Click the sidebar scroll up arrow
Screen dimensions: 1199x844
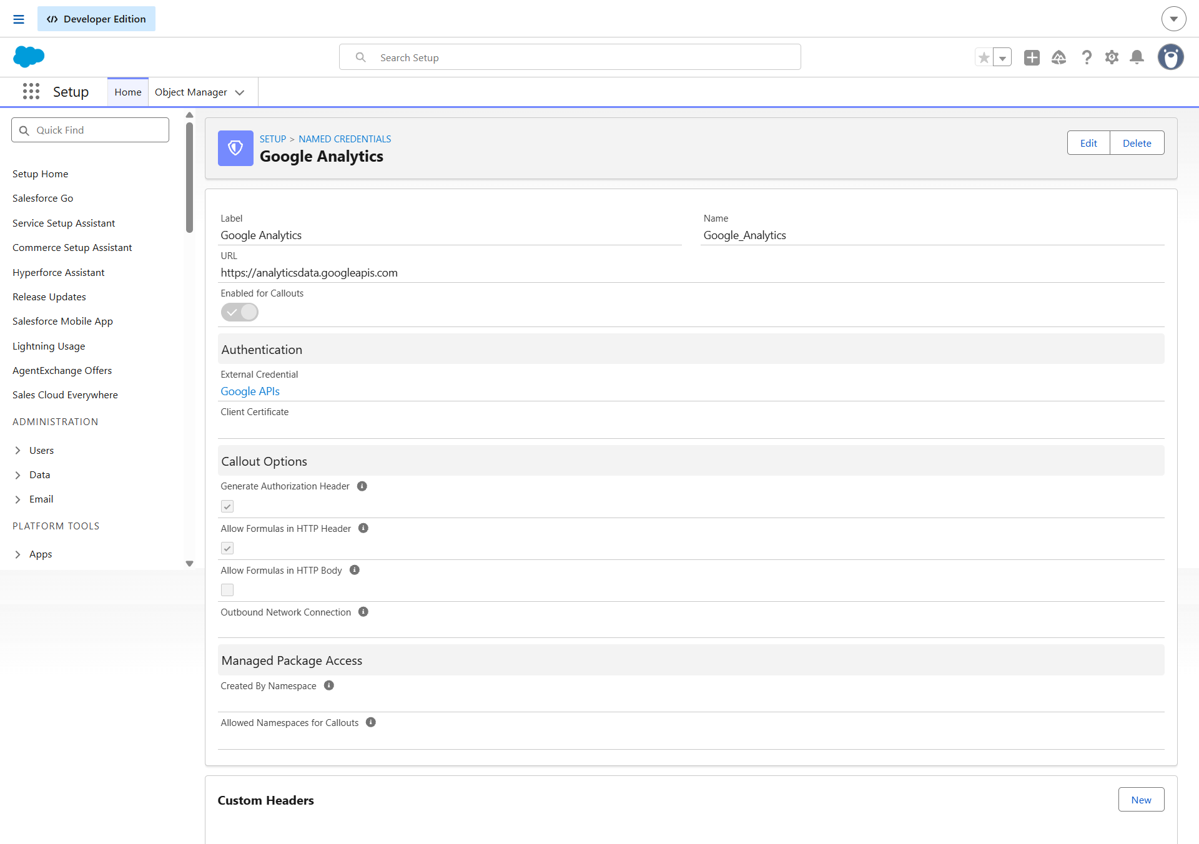tap(189, 115)
